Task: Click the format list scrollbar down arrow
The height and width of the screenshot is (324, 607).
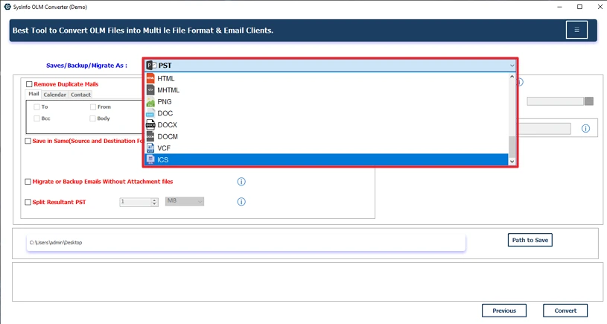Action: click(x=512, y=162)
